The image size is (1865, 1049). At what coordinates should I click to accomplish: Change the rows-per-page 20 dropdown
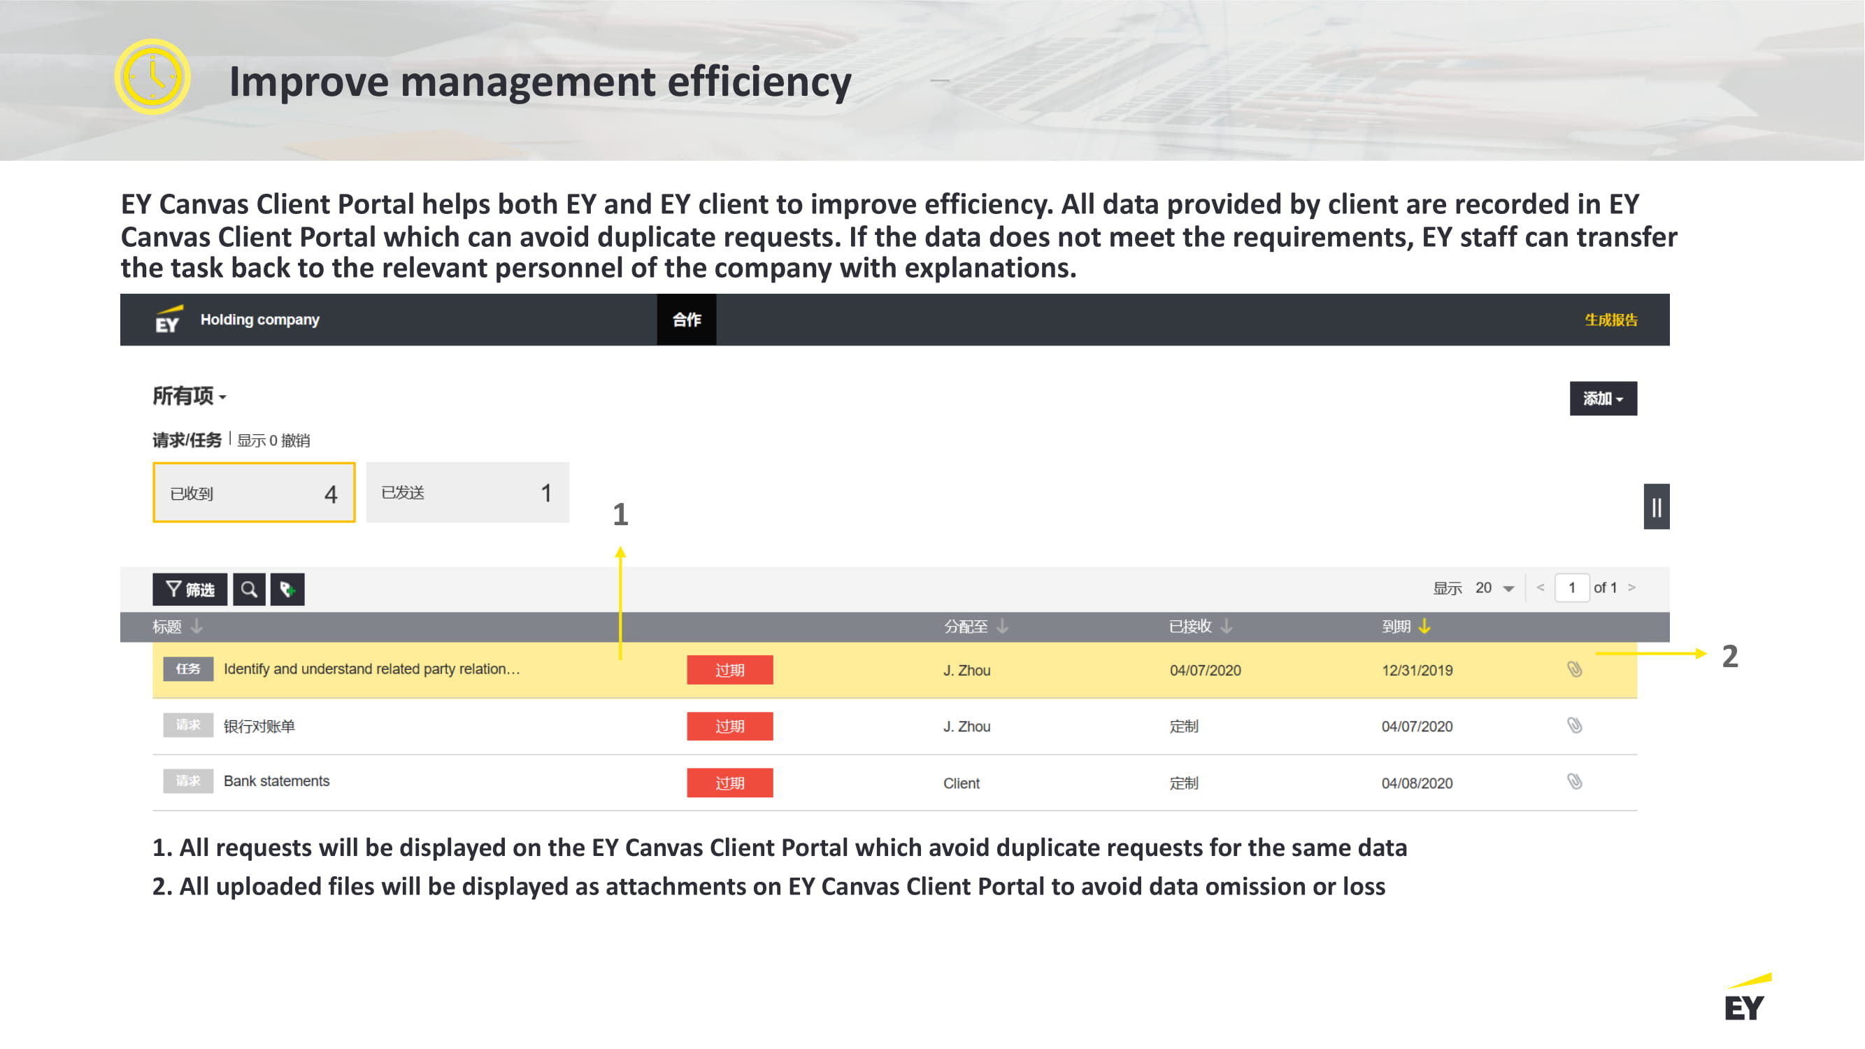click(1494, 588)
